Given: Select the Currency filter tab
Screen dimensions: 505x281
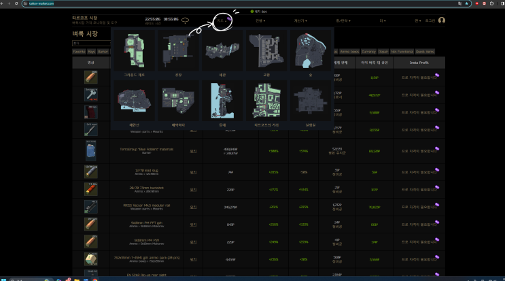Looking at the screenshot, I should (368, 52).
